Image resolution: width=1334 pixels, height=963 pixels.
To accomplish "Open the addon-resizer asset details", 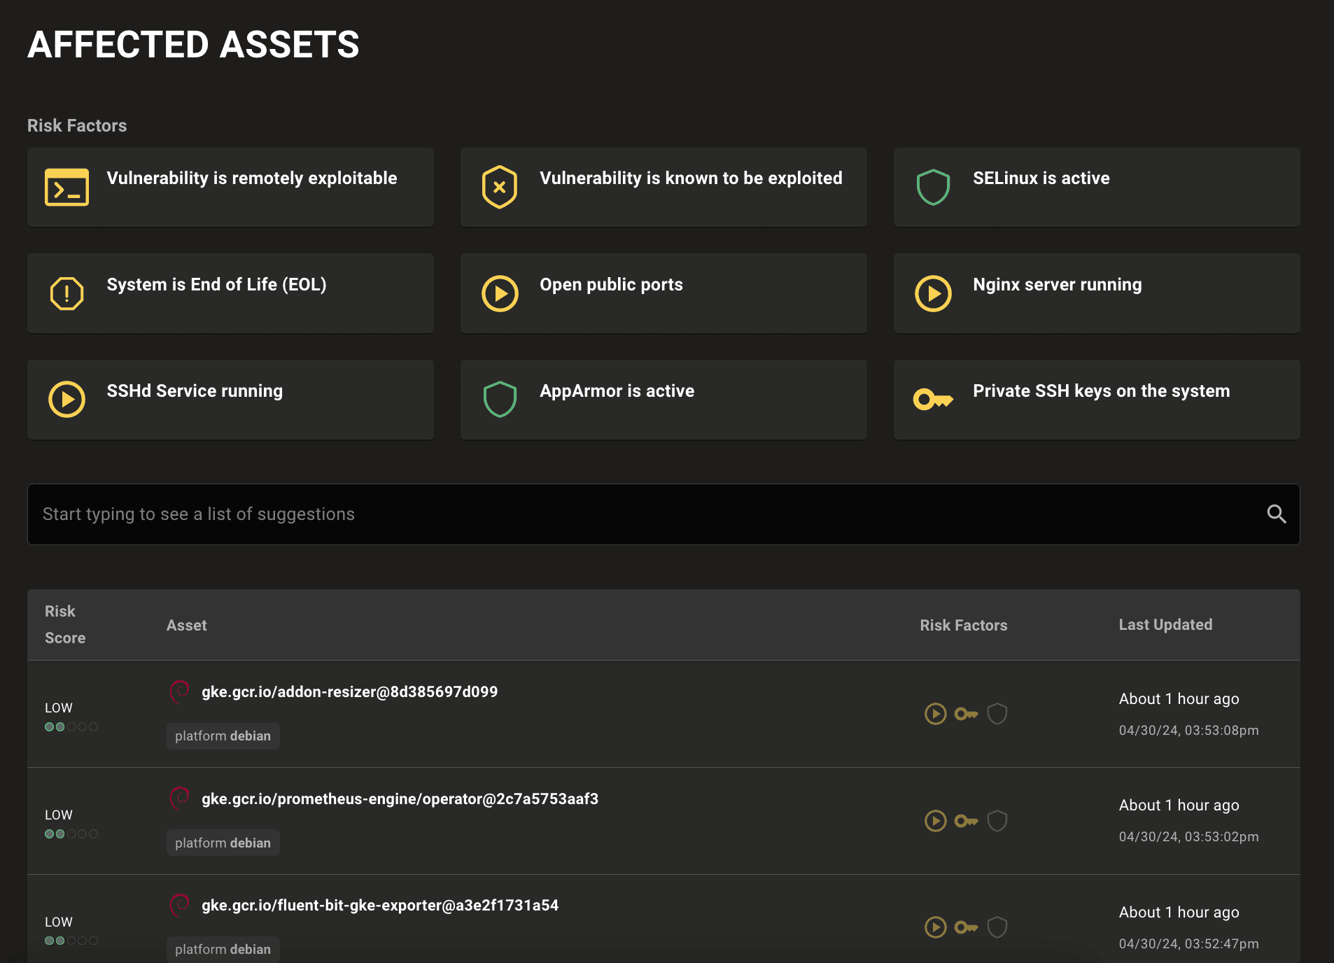I will [349, 691].
